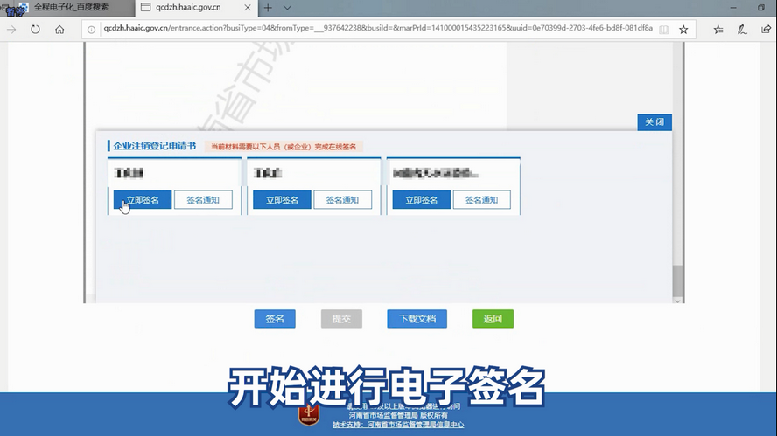Open the 技术支持 河南省市场监督管理局信息中心 link
Viewport: 777px width, 436px height.
398,425
